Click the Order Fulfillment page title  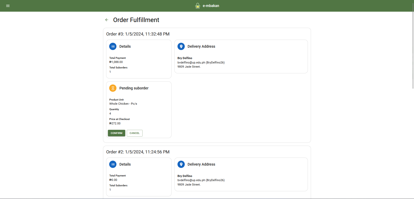click(136, 20)
